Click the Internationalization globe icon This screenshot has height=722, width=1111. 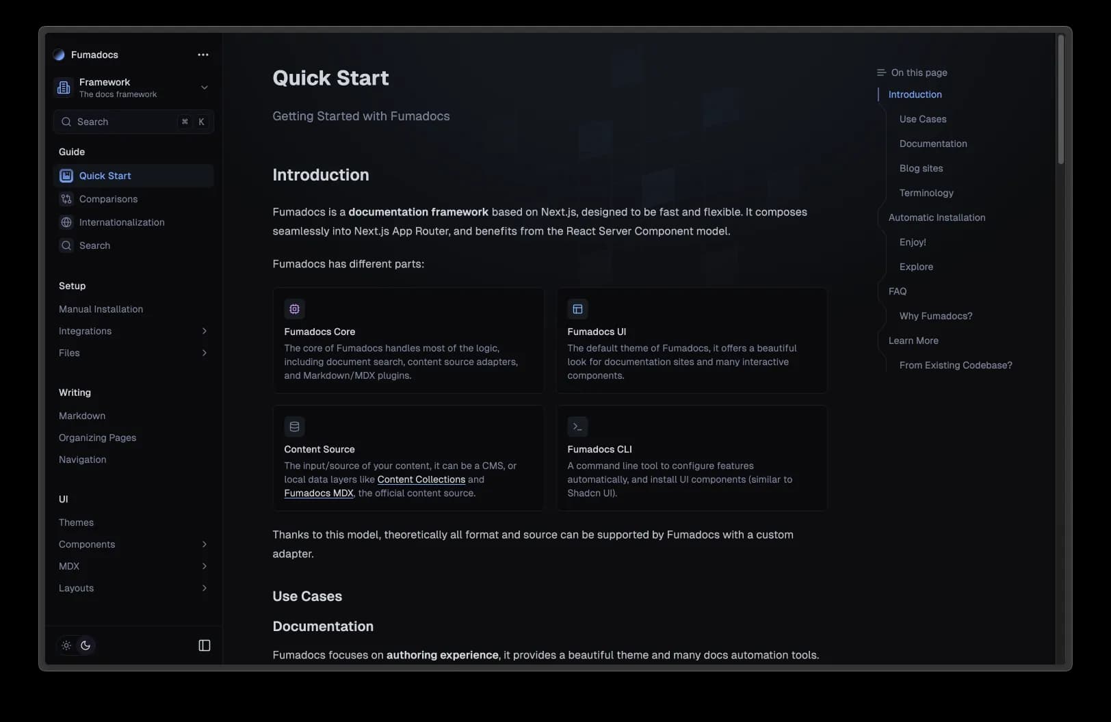coord(66,222)
